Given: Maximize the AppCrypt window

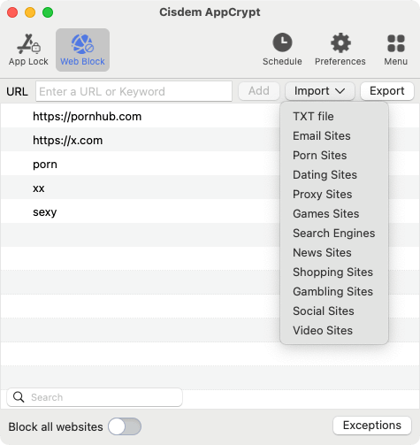Looking at the screenshot, I should click(x=48, y=12).
